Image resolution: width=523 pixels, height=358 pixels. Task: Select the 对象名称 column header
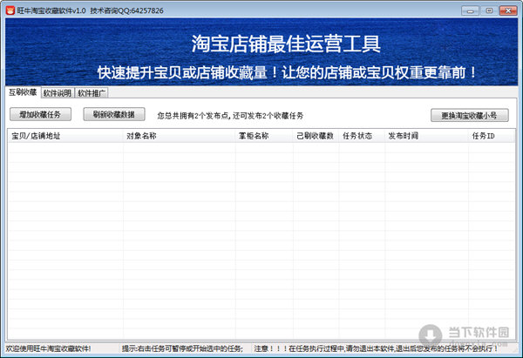click(x=179, y=136)
